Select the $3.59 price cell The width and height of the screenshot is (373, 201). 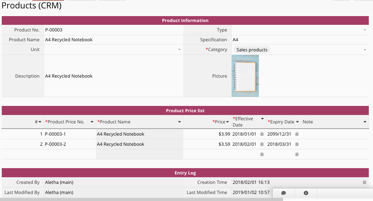pos(207,144)
